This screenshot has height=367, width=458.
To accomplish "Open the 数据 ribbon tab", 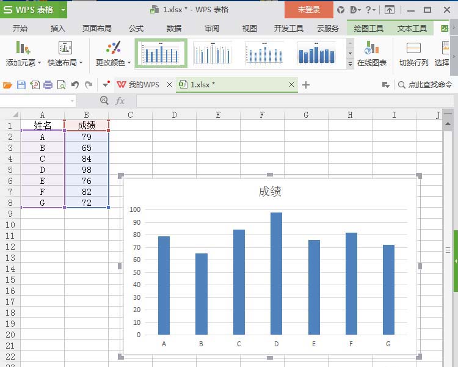I will (174, 28).
